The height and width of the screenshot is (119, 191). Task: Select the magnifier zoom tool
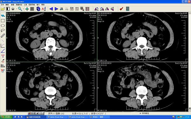tap(20, 9)
